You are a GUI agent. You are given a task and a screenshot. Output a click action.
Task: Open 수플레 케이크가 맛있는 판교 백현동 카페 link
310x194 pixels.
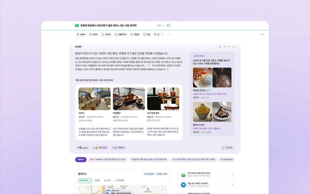210,94
